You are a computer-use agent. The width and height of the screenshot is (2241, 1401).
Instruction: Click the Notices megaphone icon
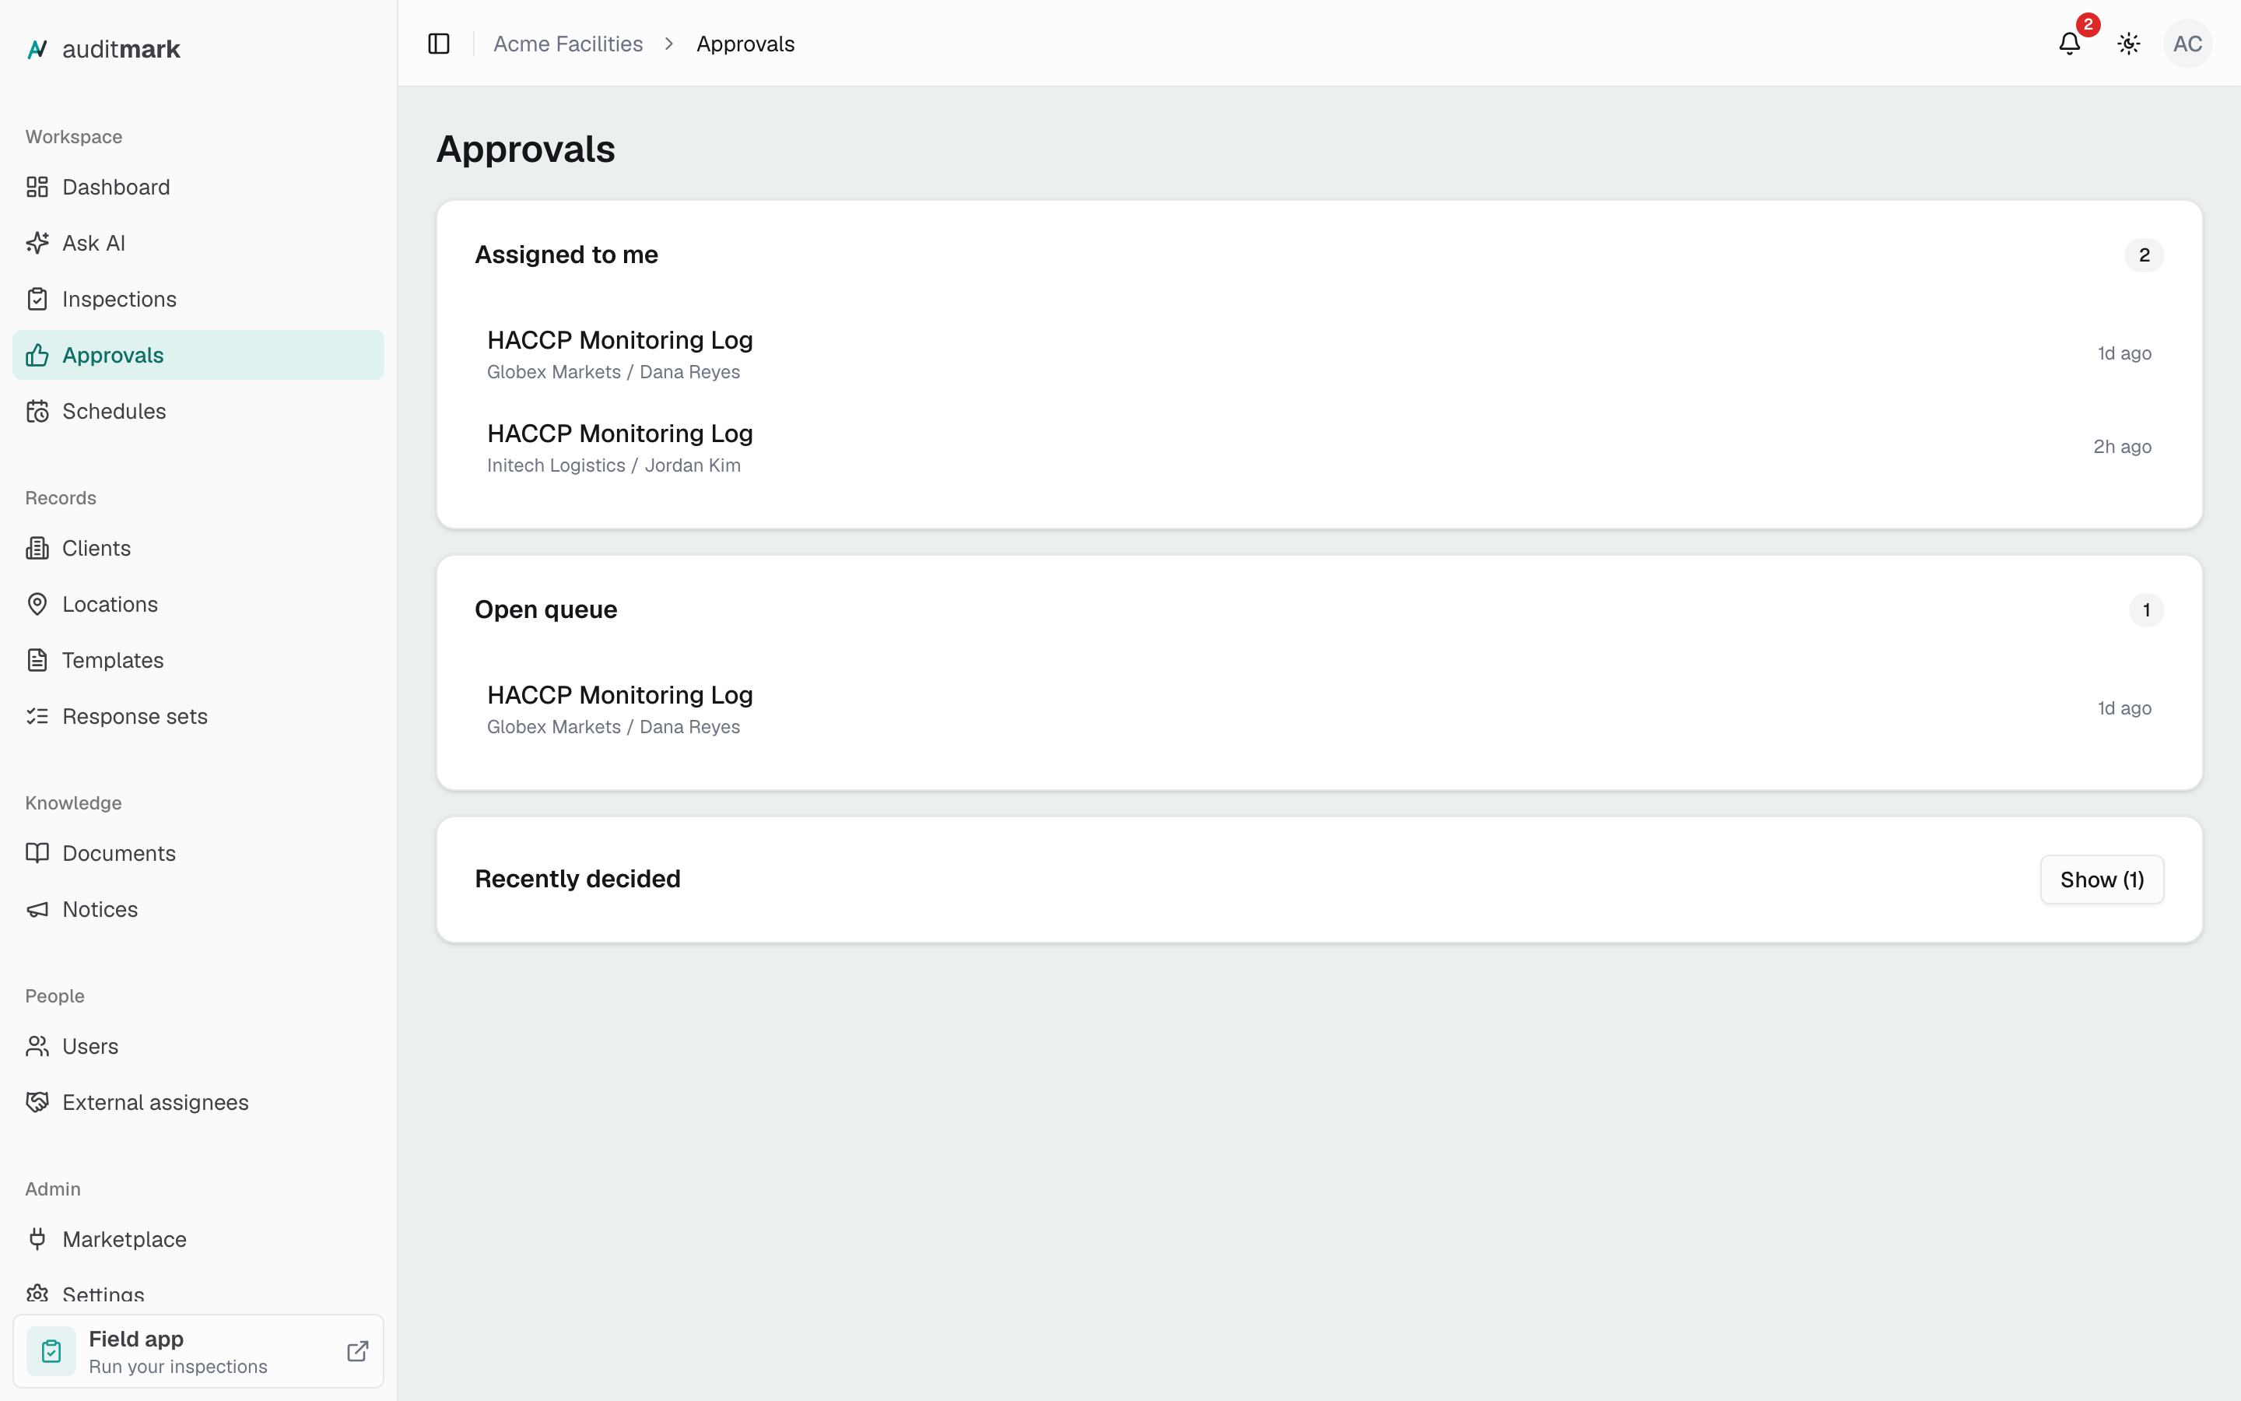[x=37, y=910]
